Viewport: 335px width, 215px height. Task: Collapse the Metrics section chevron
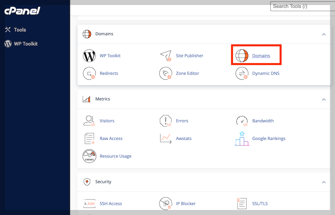(x=324, y=99)
